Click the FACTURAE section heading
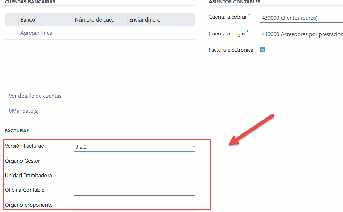This screenshot has width=343, height=212. click(17, 131)
